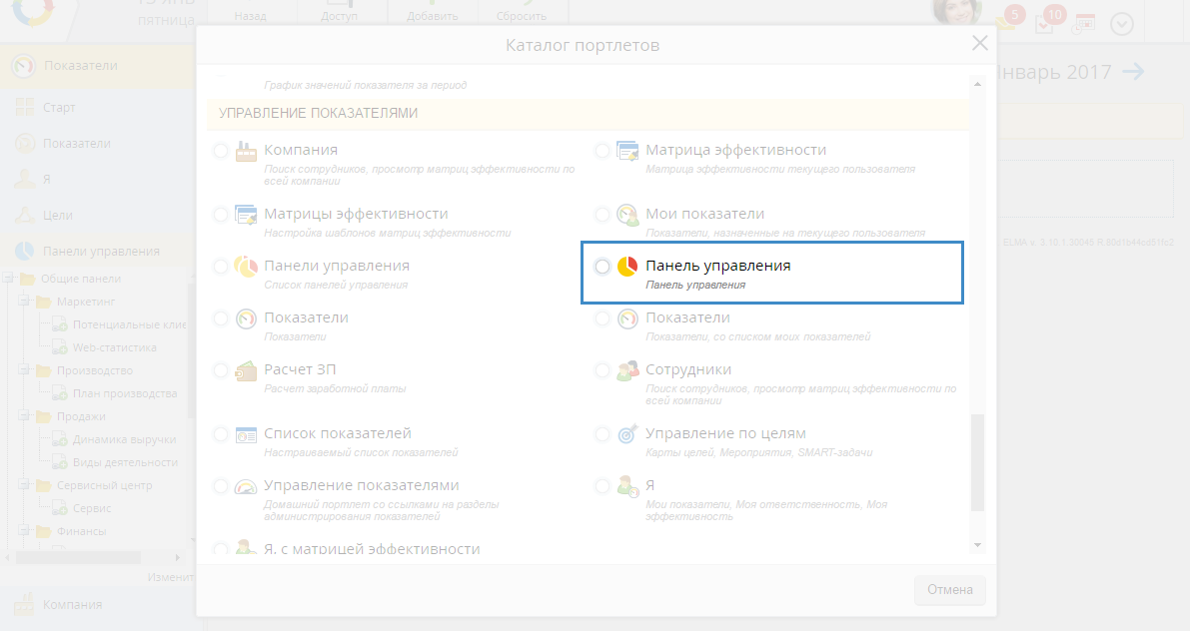Open Web-статистика panel in tree

(x=114, y=347)
